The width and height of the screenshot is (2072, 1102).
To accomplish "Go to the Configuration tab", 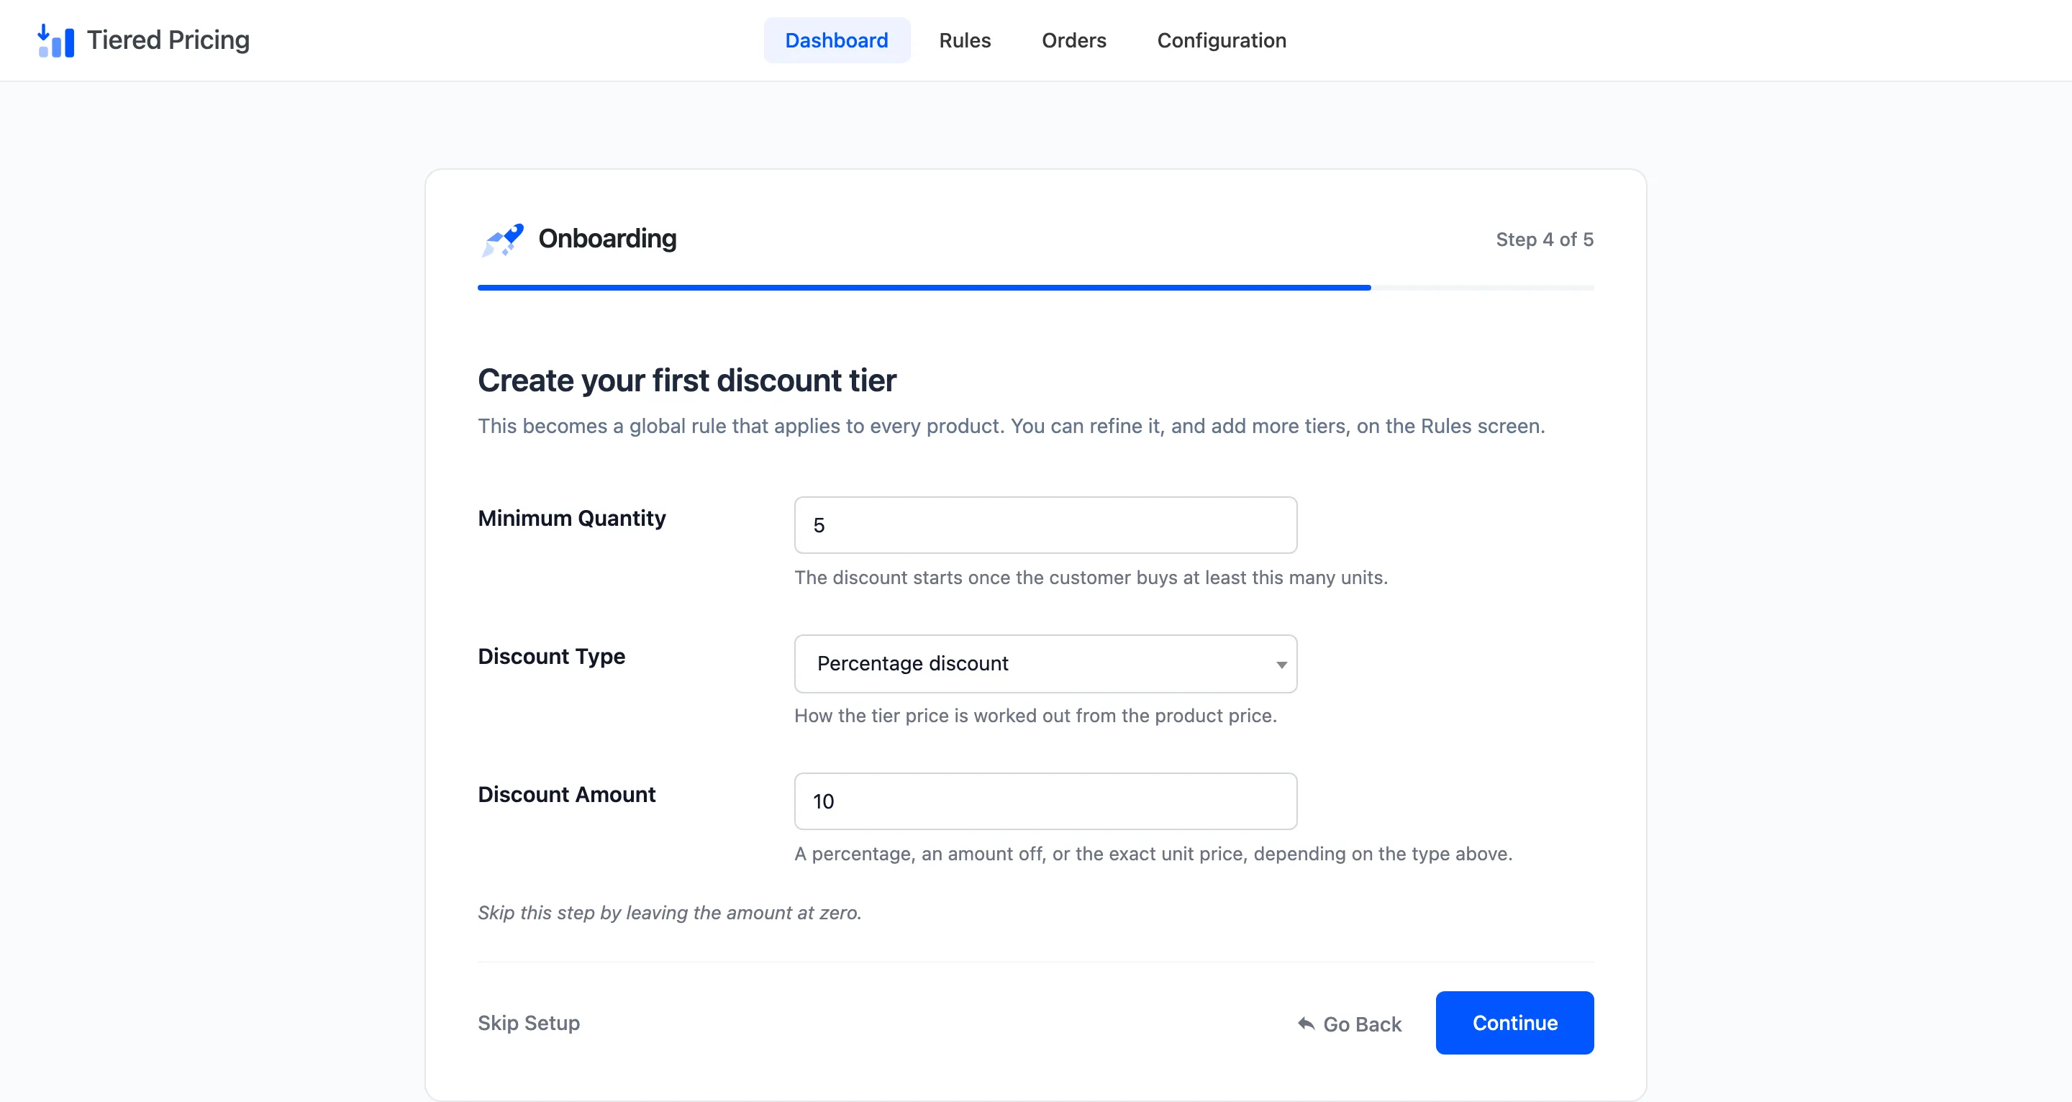I will pyautogui.click(x=1222, y=40).
